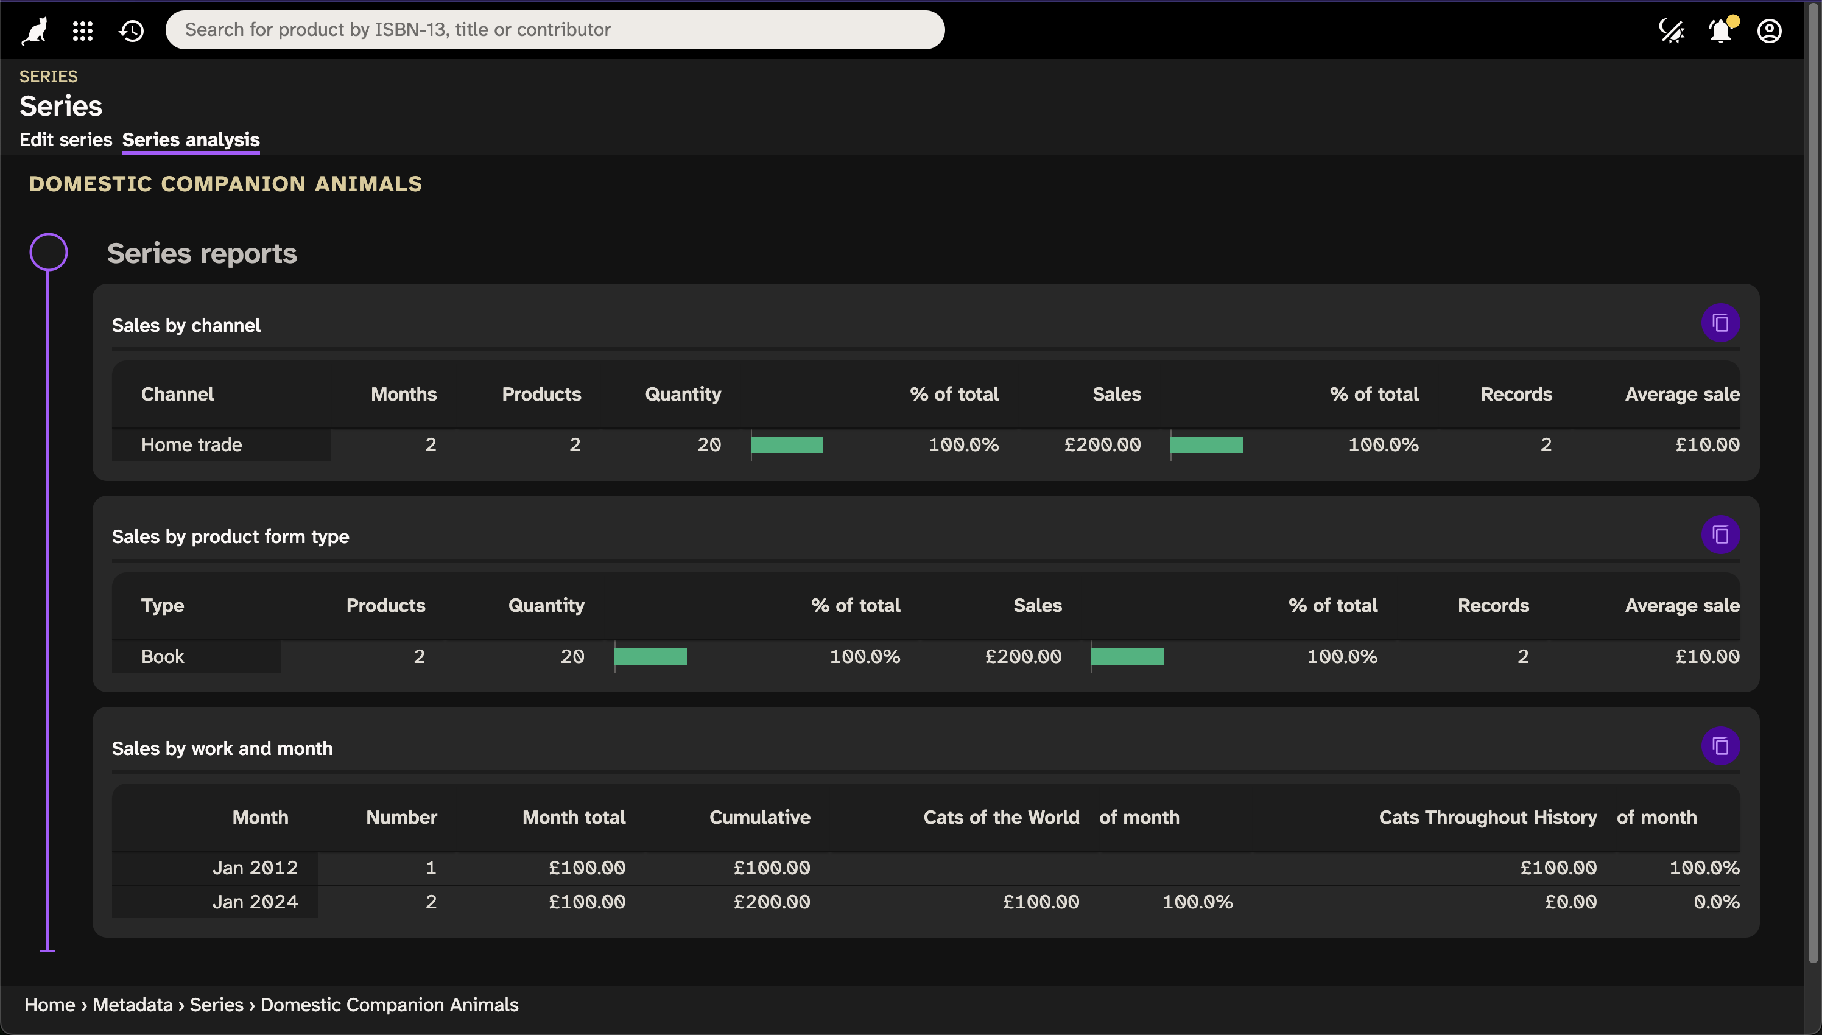
Task: Open Series from the breadcrumb trail
Action: pyautogui.click(x=217, y=1005)
